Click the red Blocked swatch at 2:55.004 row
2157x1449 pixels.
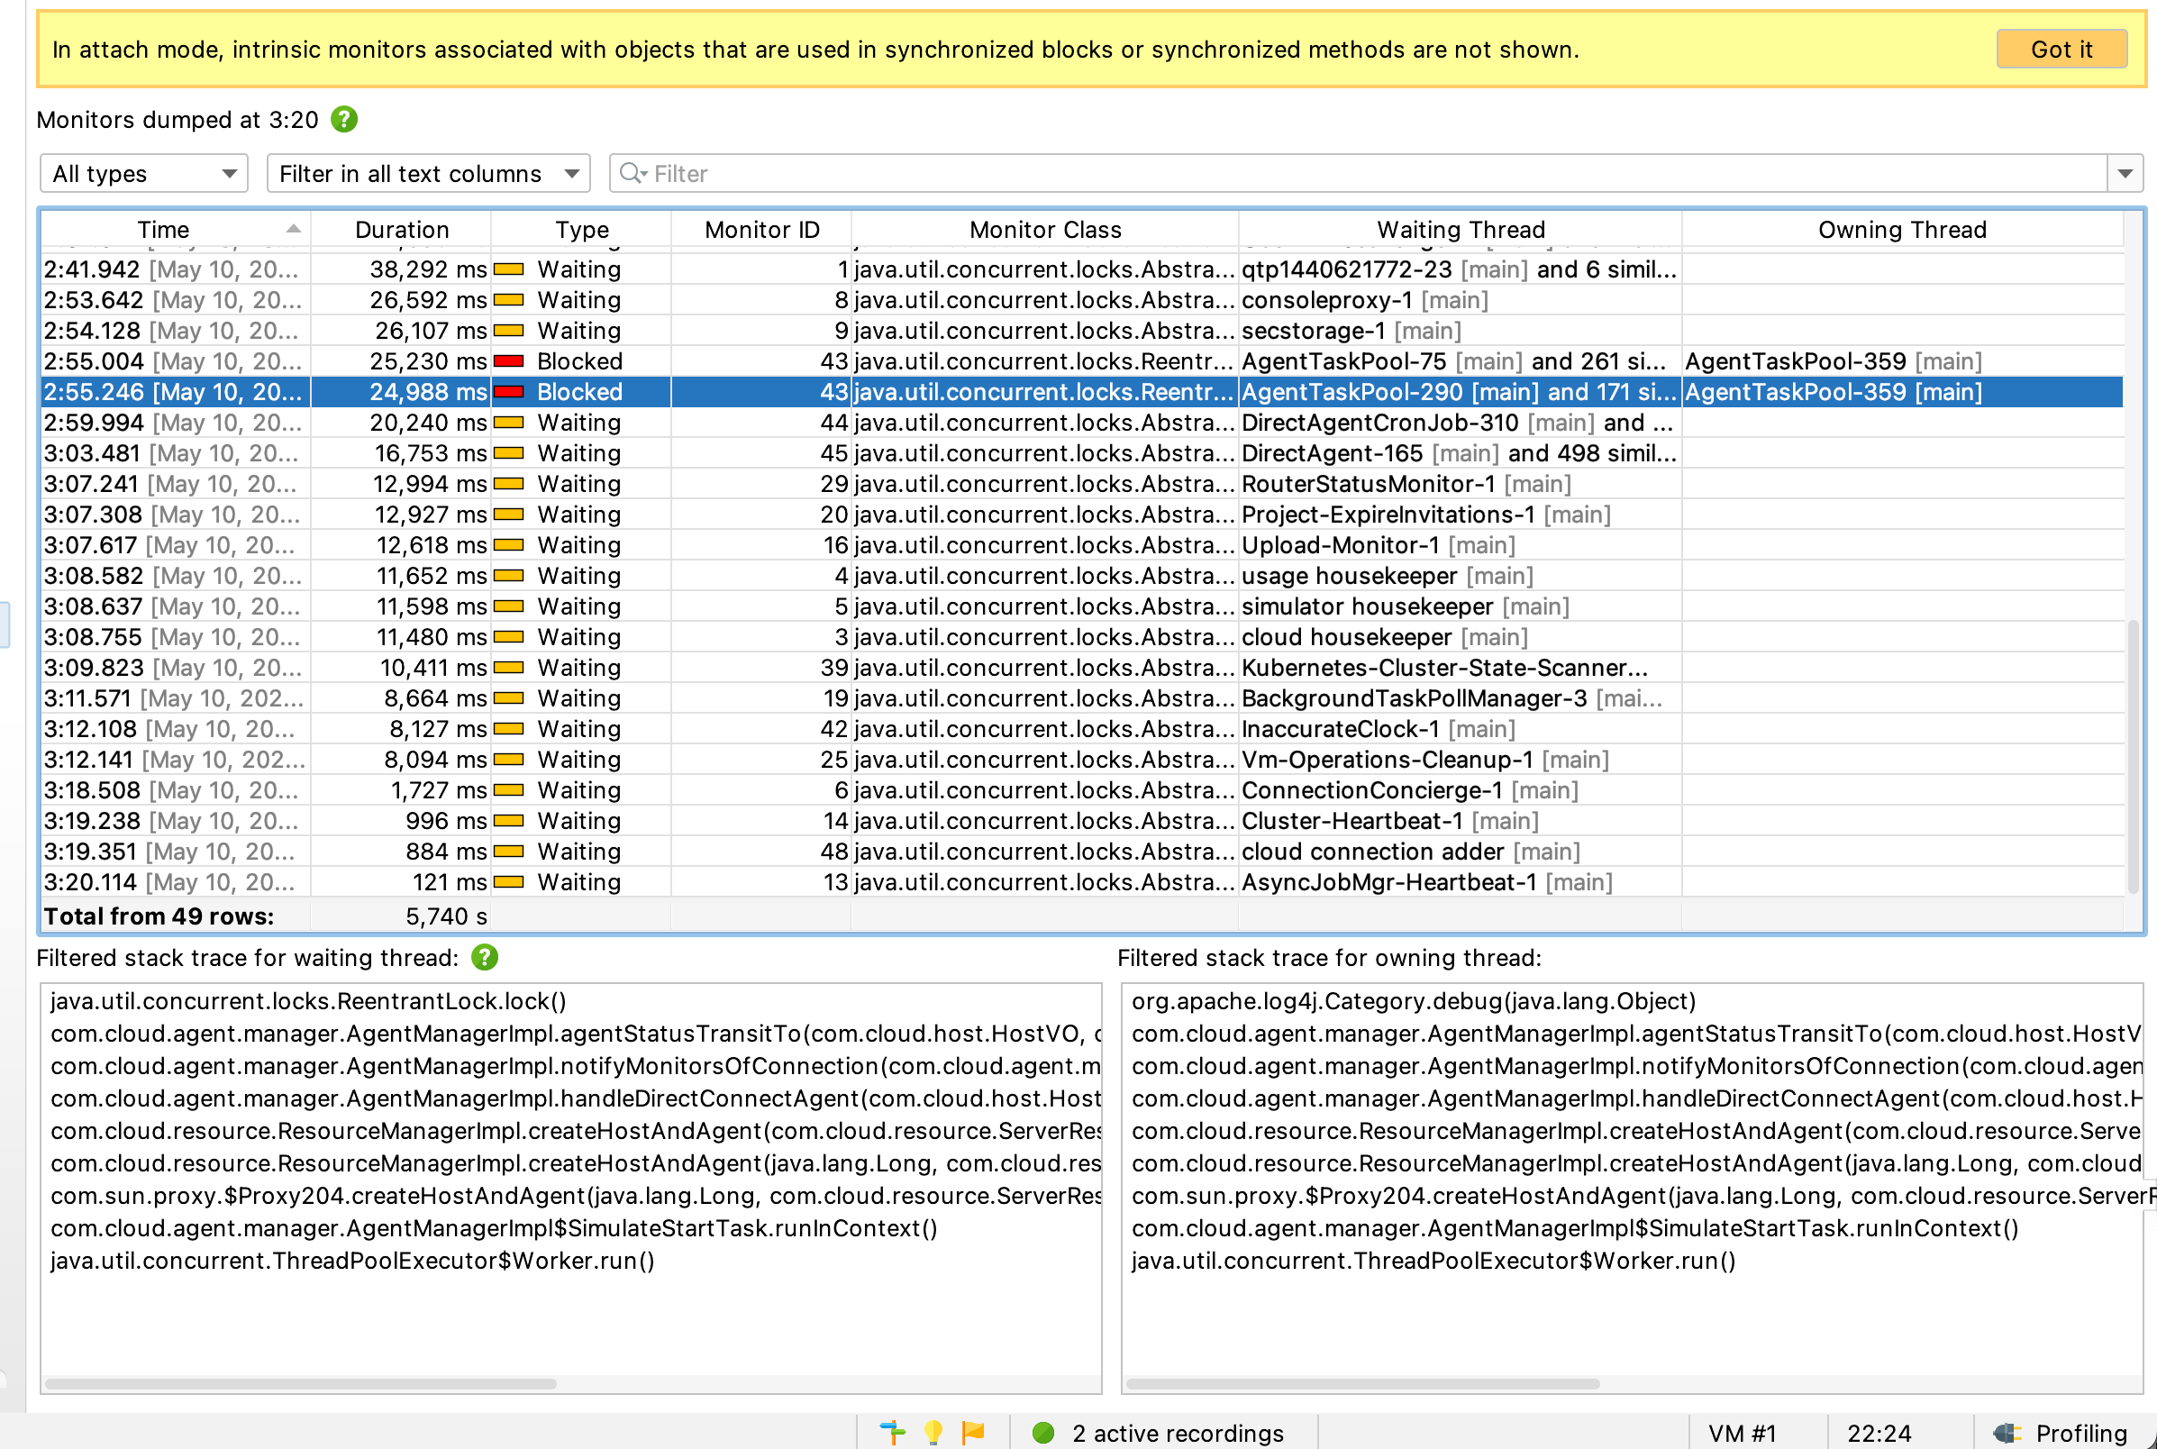tap(509, 361)
